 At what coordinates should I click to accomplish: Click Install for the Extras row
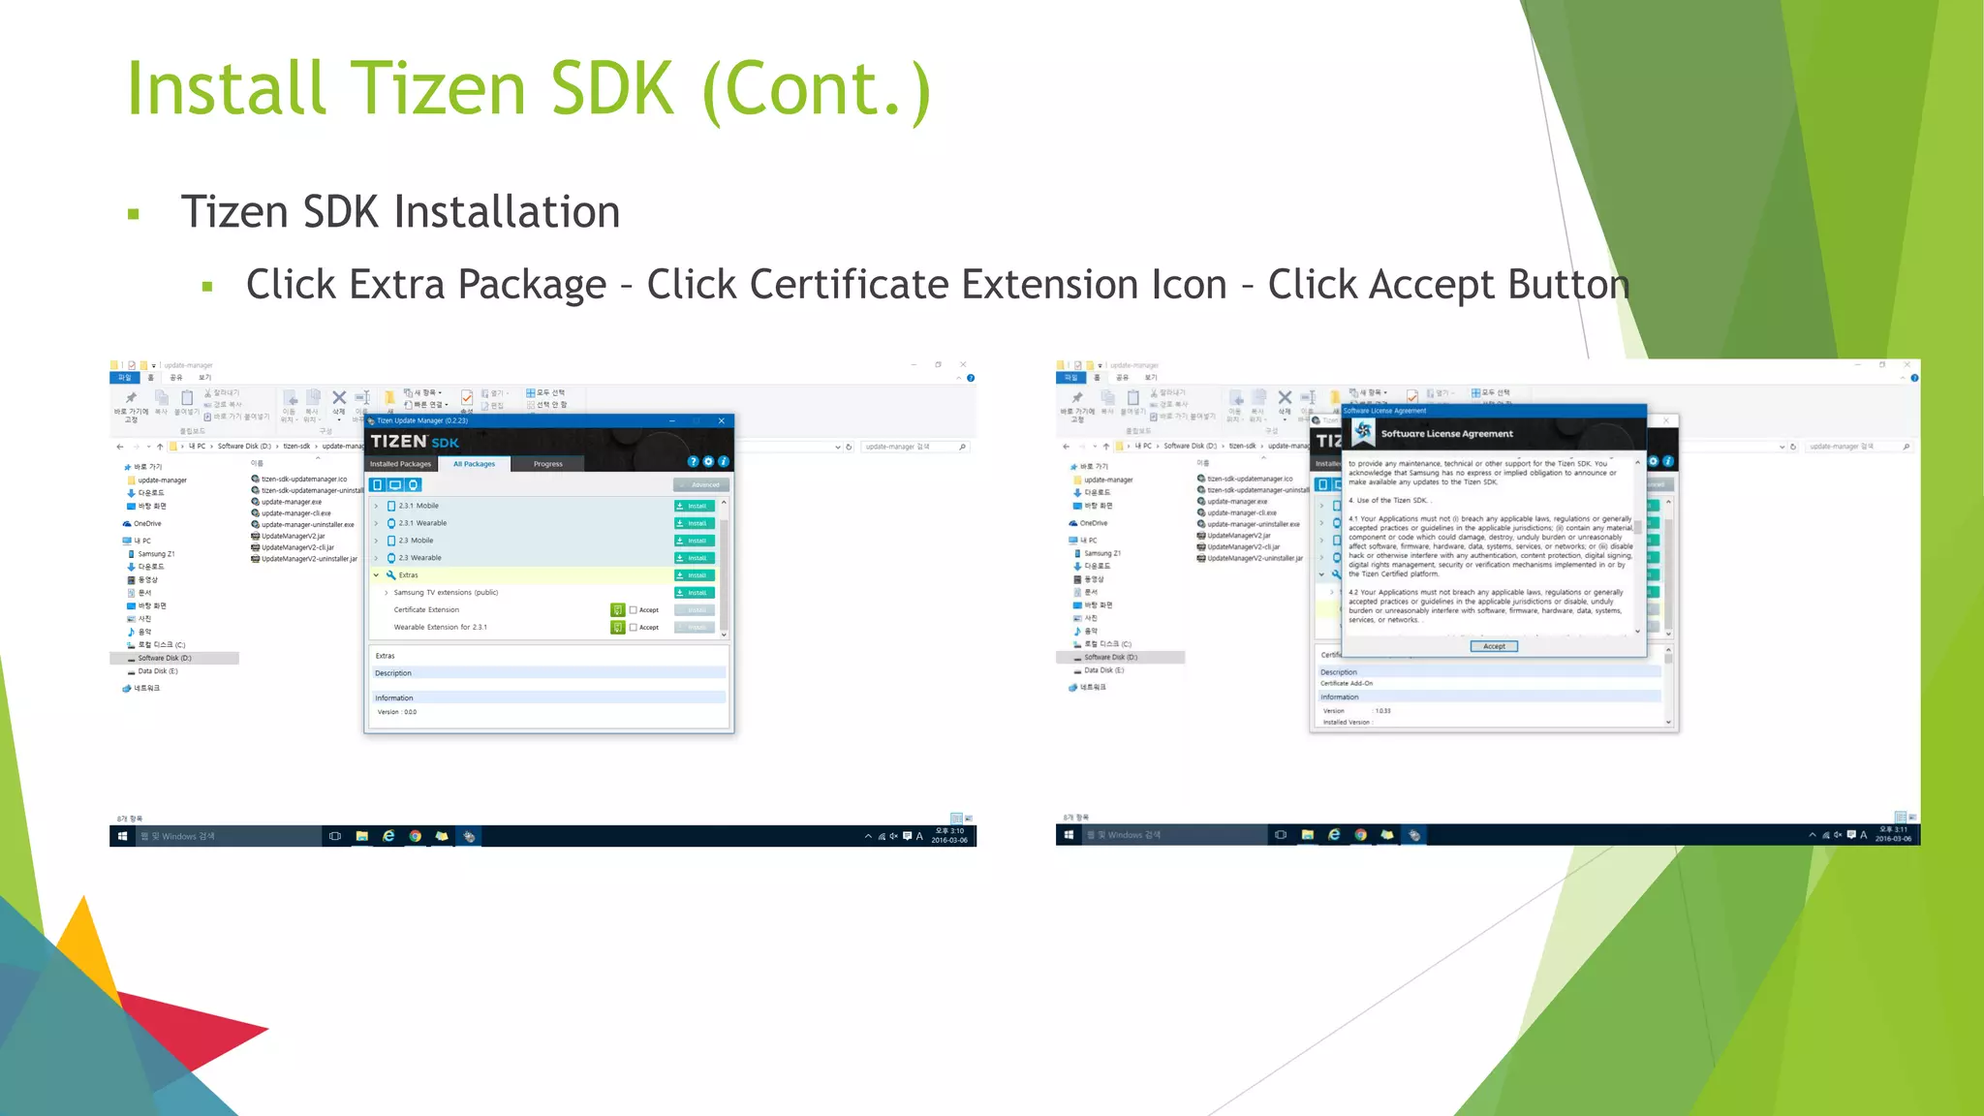[695, 575]
